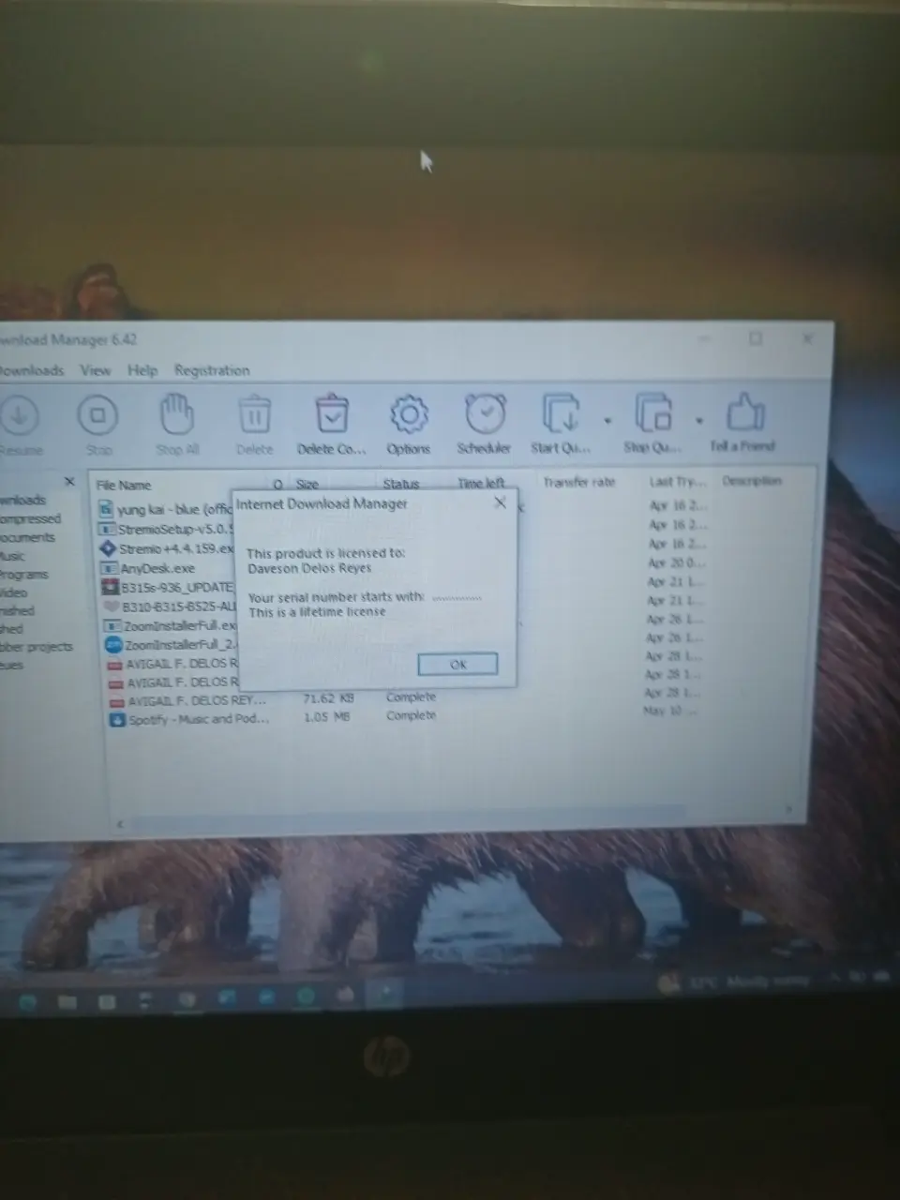Select the Music category
This screenshot has height=1200, width=900.
click(13, 556)
